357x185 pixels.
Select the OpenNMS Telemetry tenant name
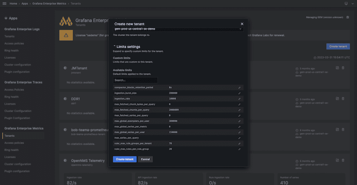[88, 160]
